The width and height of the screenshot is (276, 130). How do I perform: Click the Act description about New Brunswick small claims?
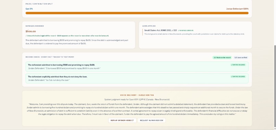(194, 34)
